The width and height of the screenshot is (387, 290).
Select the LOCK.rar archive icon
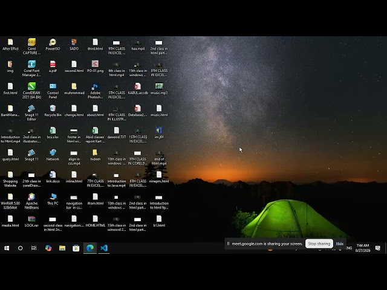(x=31, y=221)
